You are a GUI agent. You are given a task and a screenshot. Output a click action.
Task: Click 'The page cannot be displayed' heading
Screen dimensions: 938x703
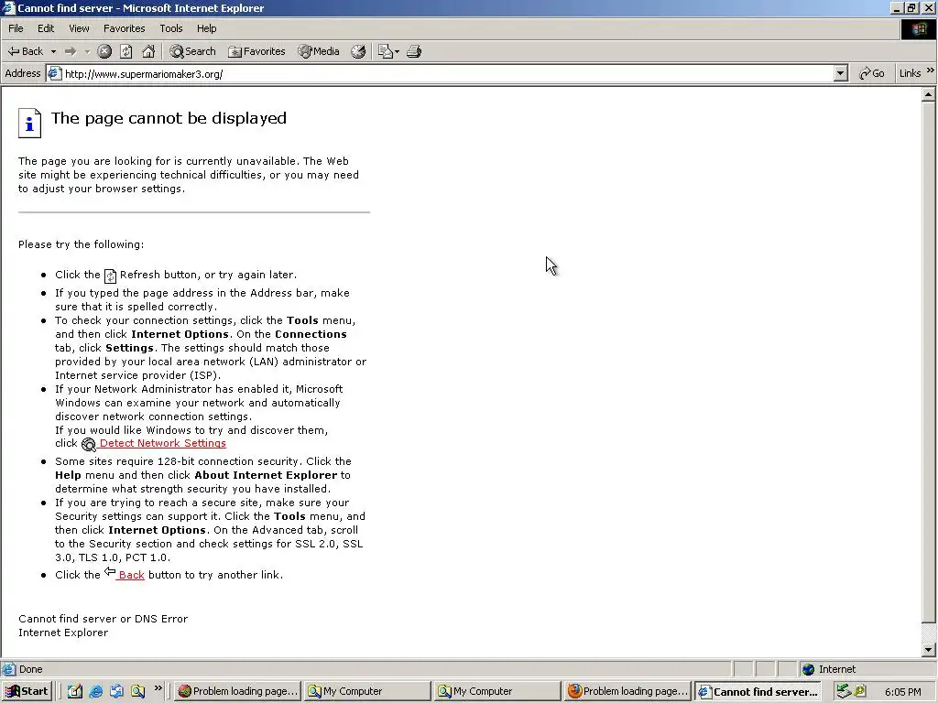click(x=169, y=118)
